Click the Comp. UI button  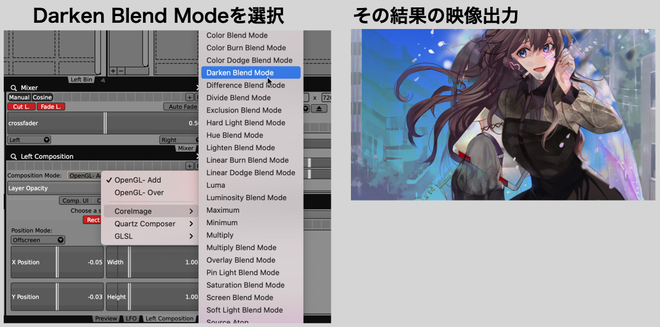[75, 201]
